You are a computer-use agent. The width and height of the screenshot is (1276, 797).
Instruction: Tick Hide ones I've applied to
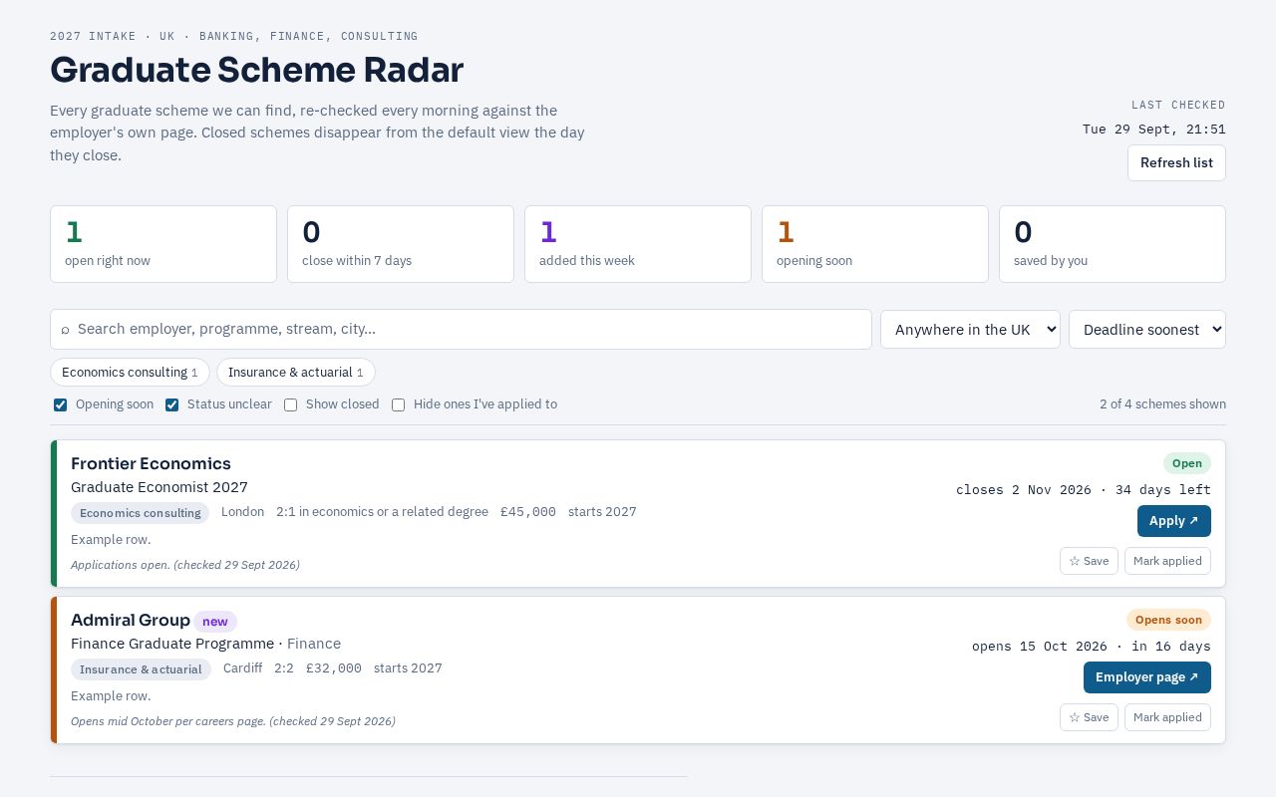point(399,404)
